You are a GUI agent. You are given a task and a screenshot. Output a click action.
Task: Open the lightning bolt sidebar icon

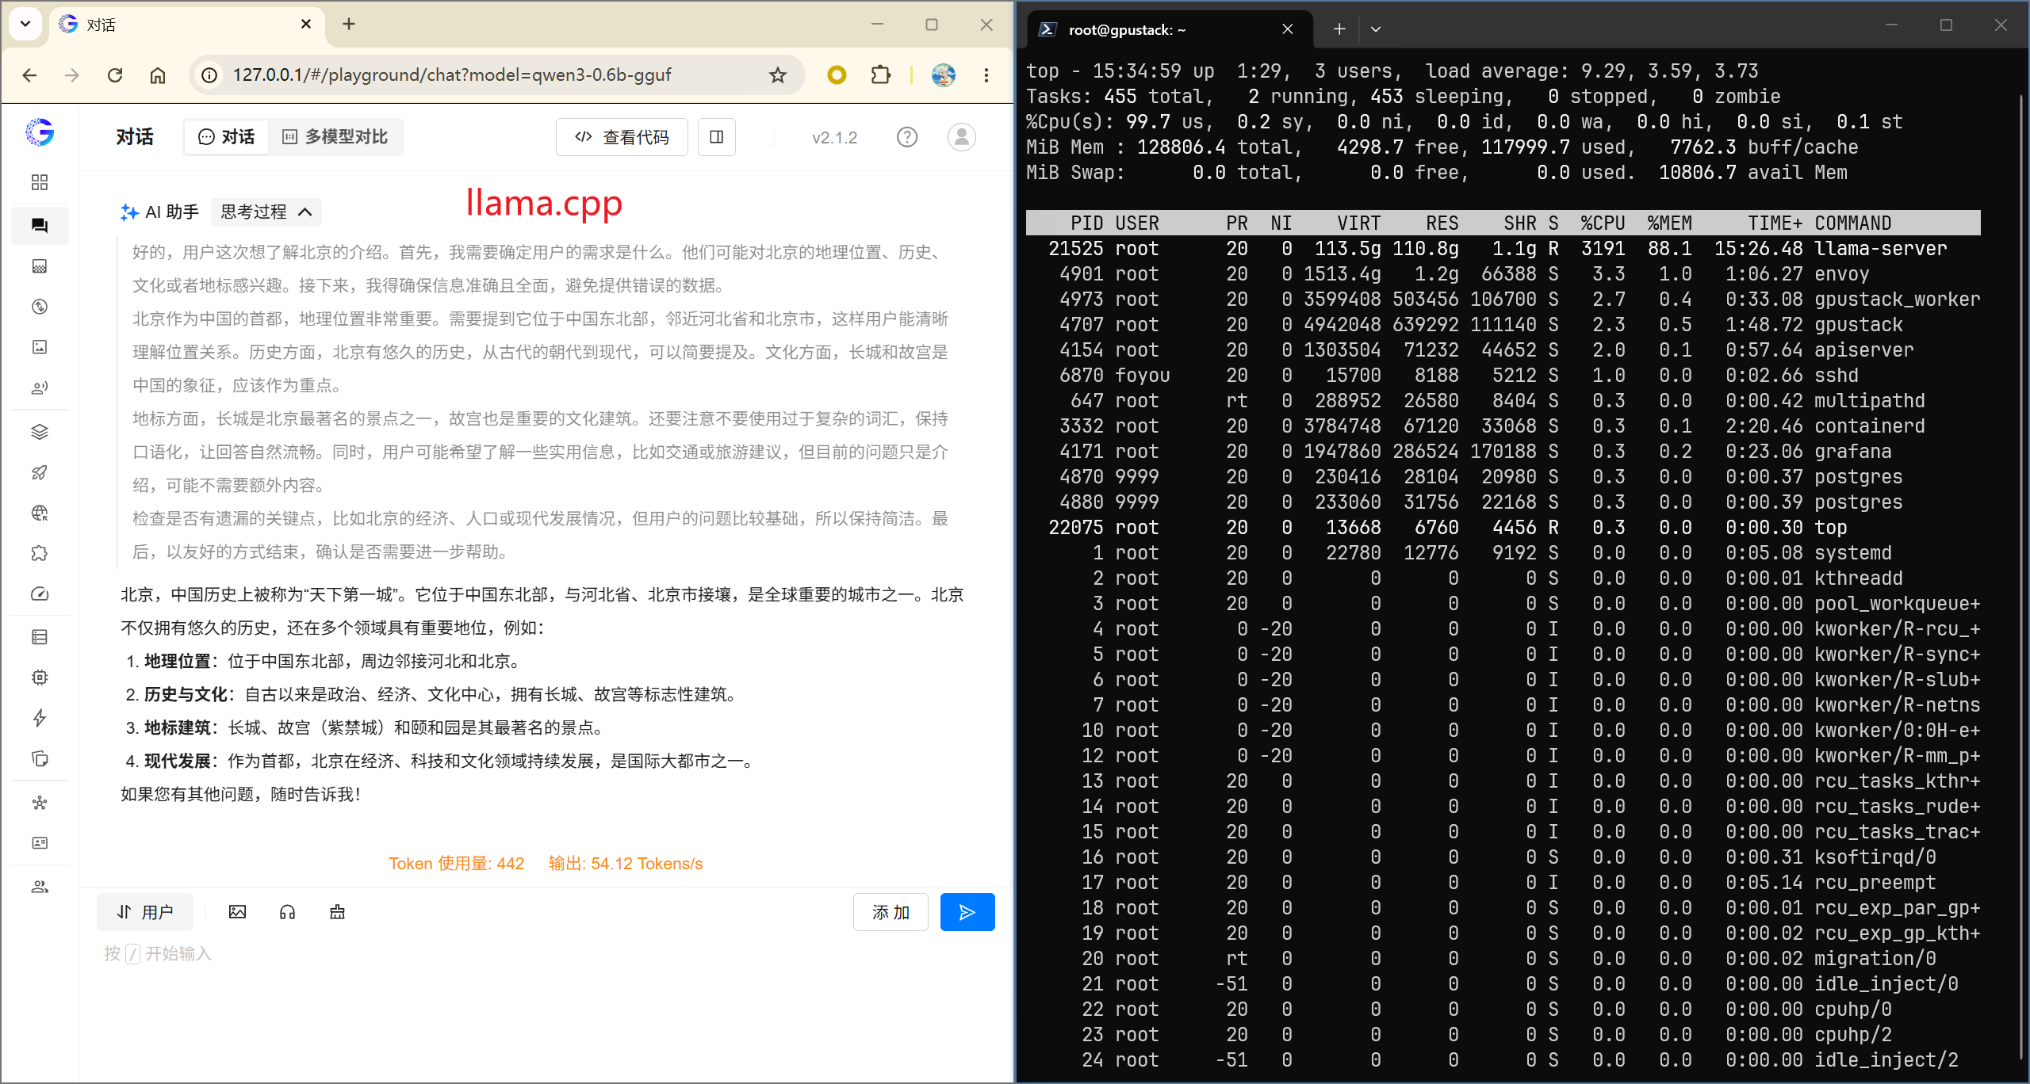40,718
